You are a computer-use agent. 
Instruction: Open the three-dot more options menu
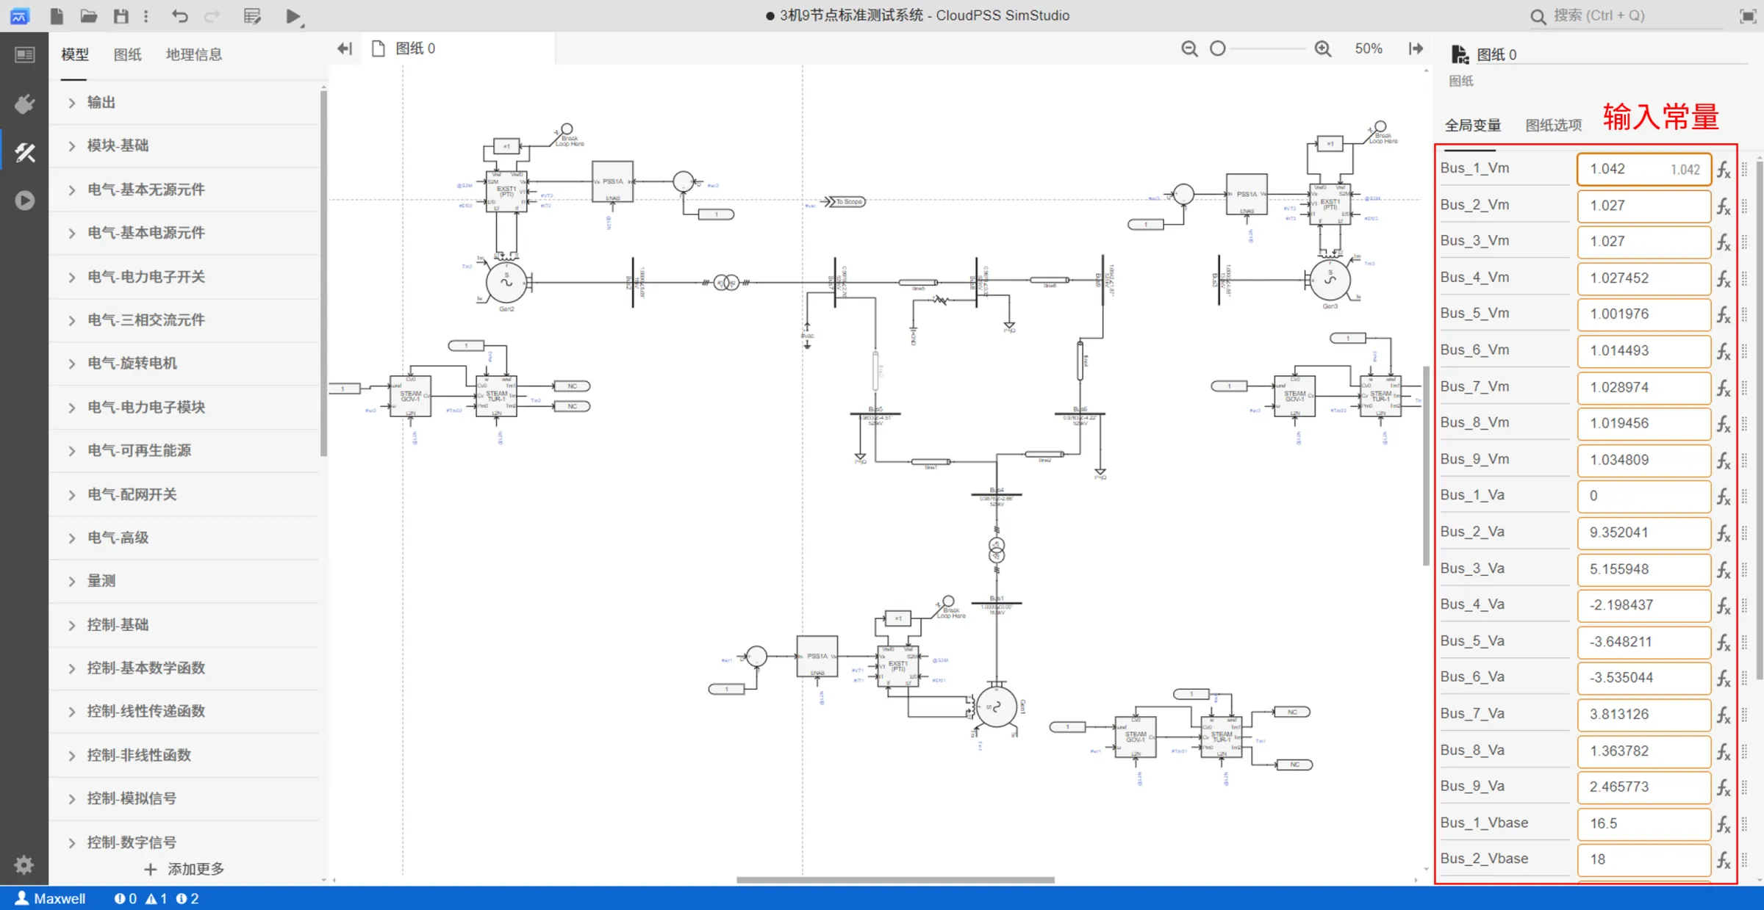[x=146, y=15]
